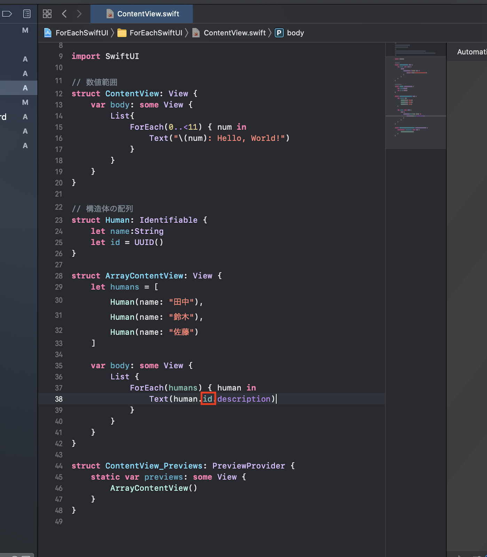Go forward with the right chevron

coord(79,14)
